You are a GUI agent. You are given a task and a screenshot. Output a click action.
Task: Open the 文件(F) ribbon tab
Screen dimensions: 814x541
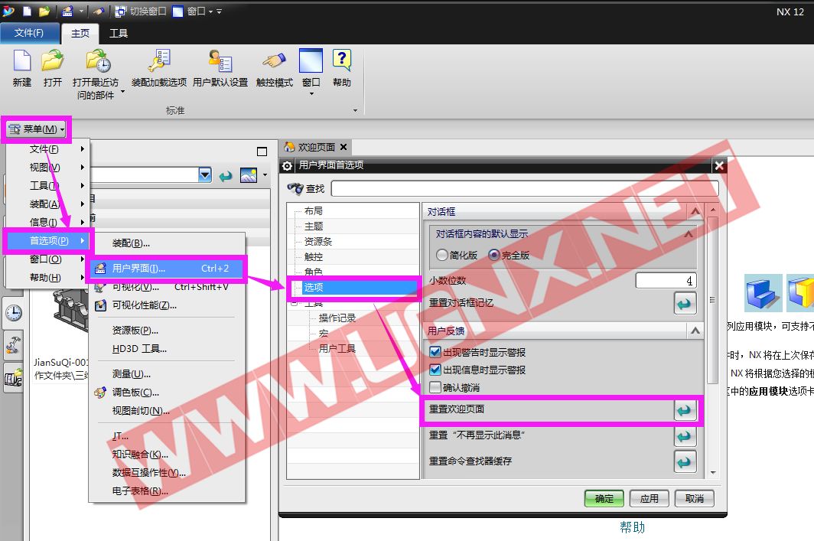pos(29,33)
